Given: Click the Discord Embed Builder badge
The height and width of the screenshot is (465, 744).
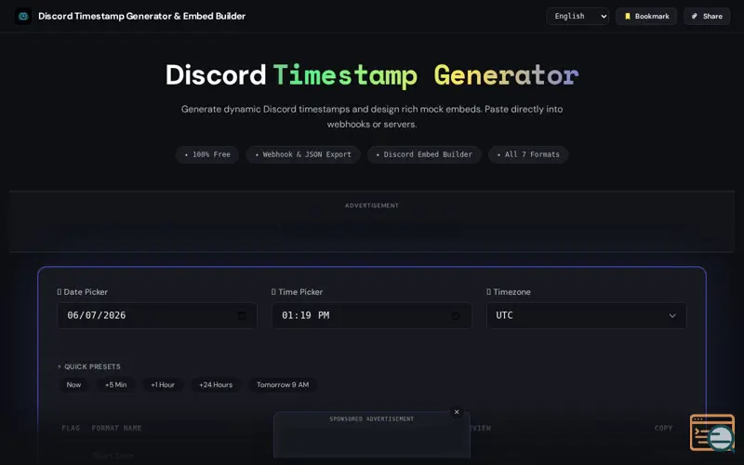Looking at the screenshot, I should pos(424,154).
